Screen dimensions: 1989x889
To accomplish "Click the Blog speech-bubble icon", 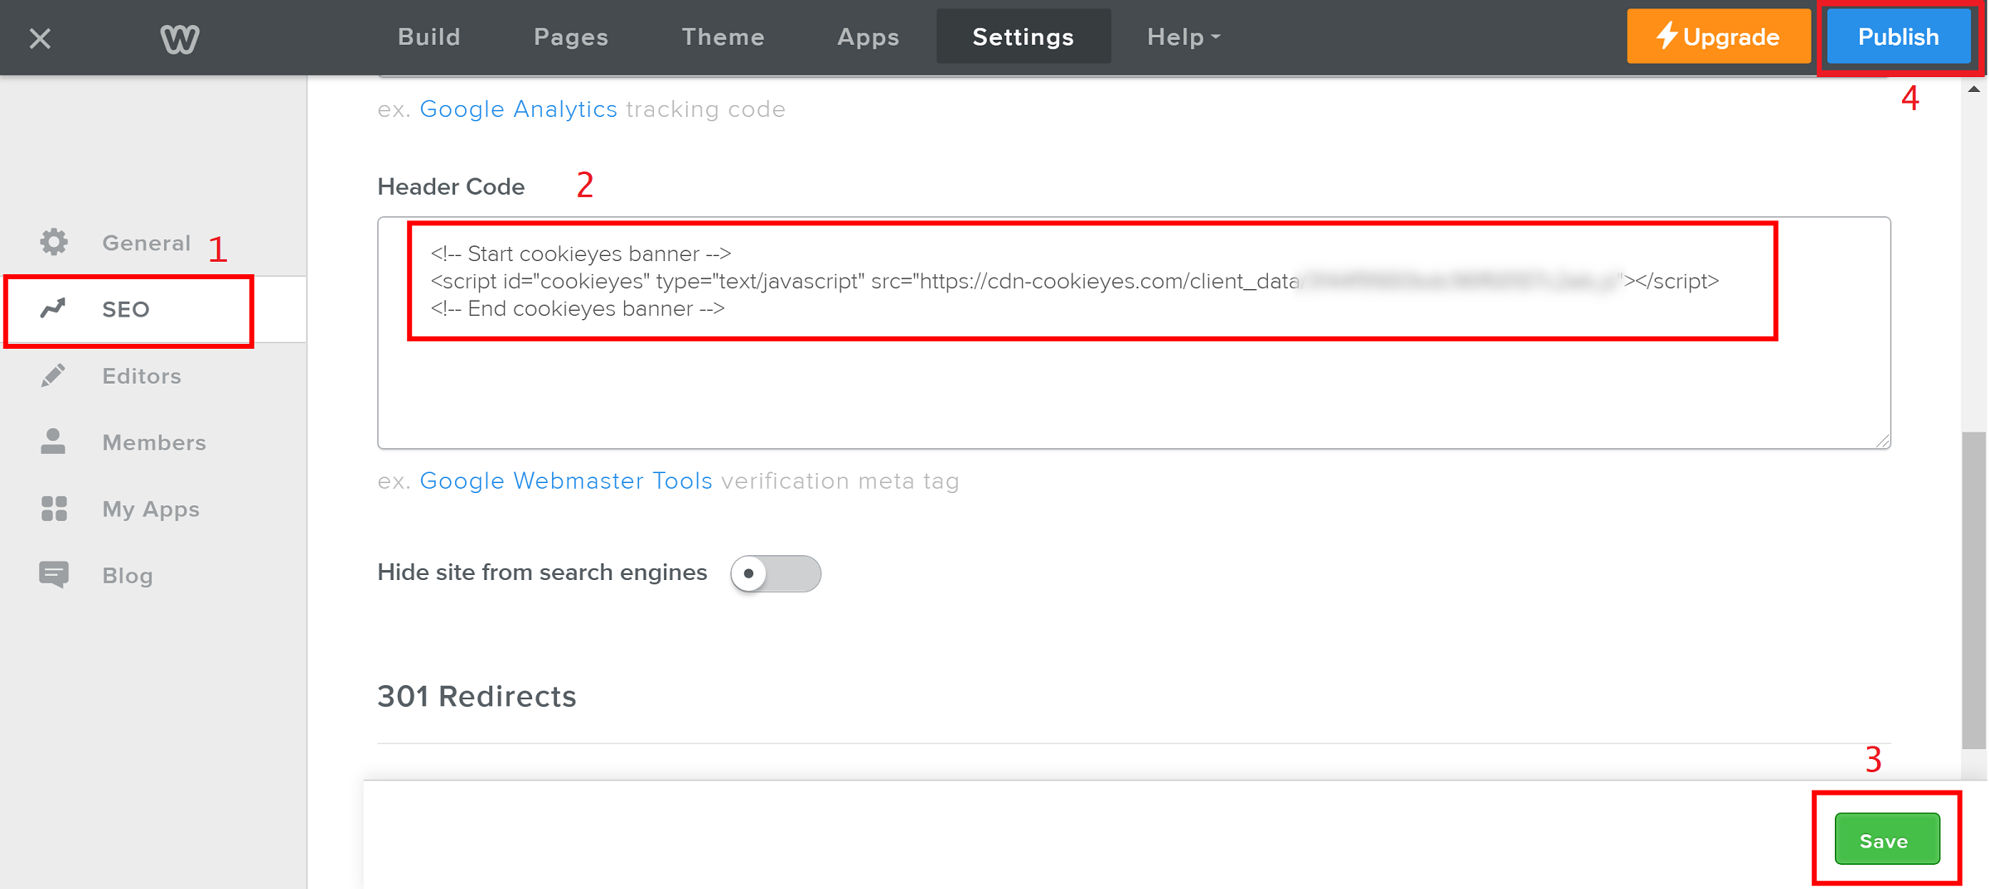I will 54,575.
